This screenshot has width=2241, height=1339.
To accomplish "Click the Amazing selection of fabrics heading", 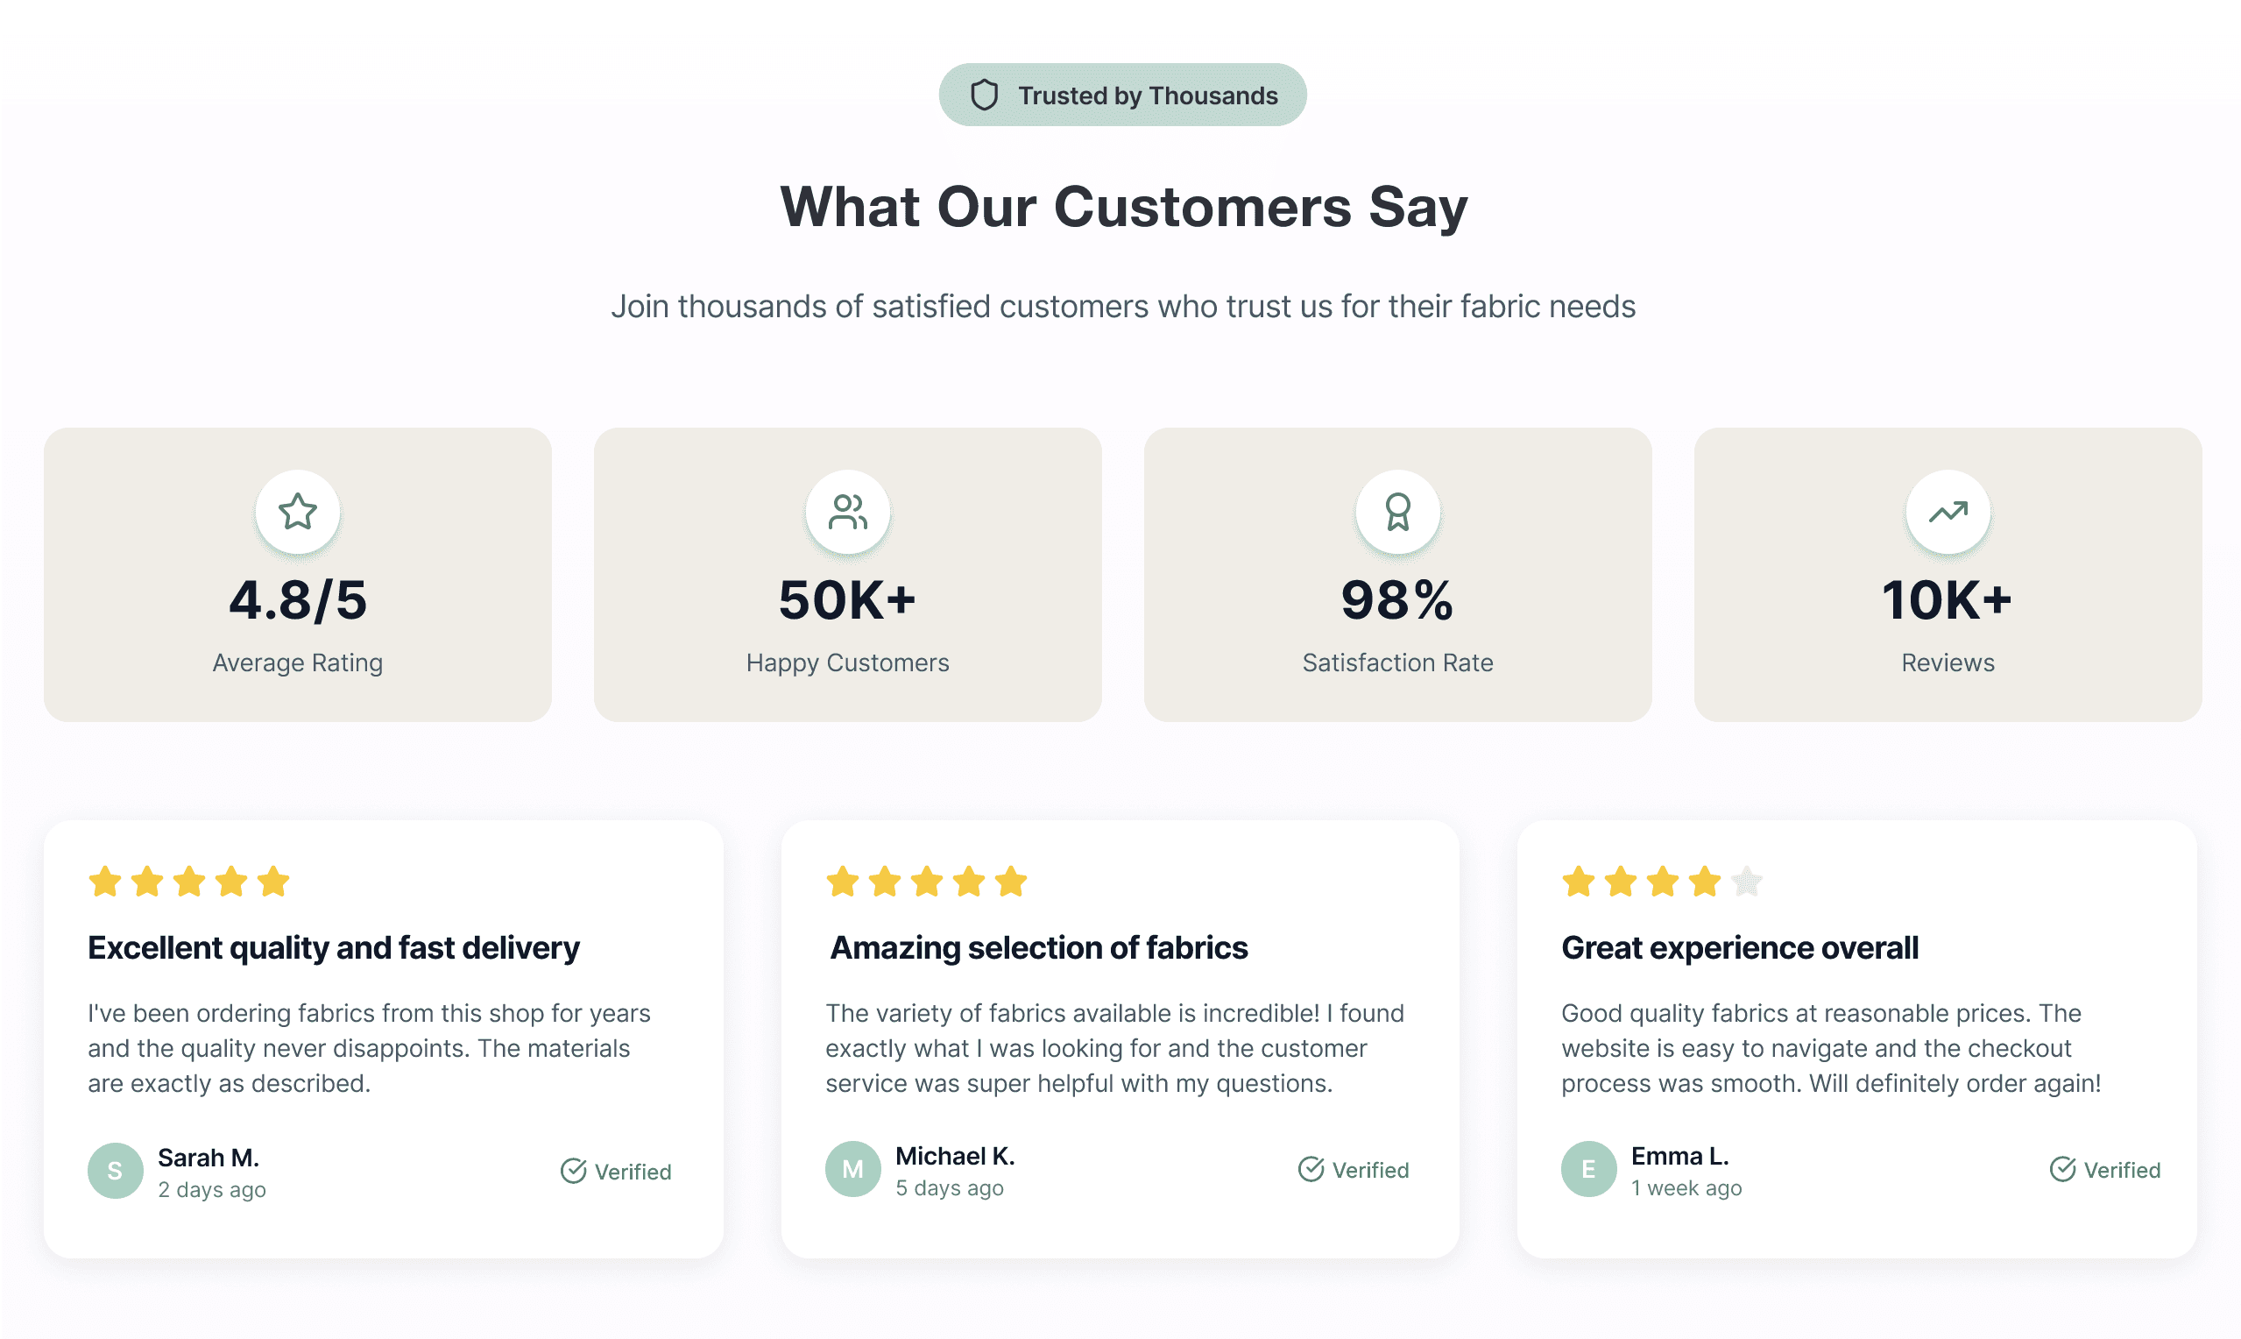I will (x=1039, y=947).
